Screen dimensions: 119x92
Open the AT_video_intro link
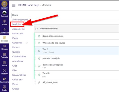point(50,82)
